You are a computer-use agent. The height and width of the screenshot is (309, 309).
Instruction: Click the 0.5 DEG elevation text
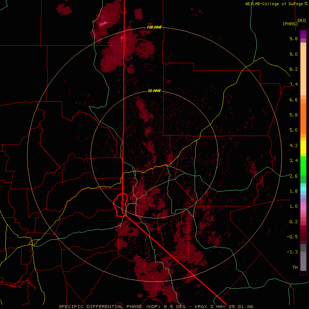click(174, 307)
